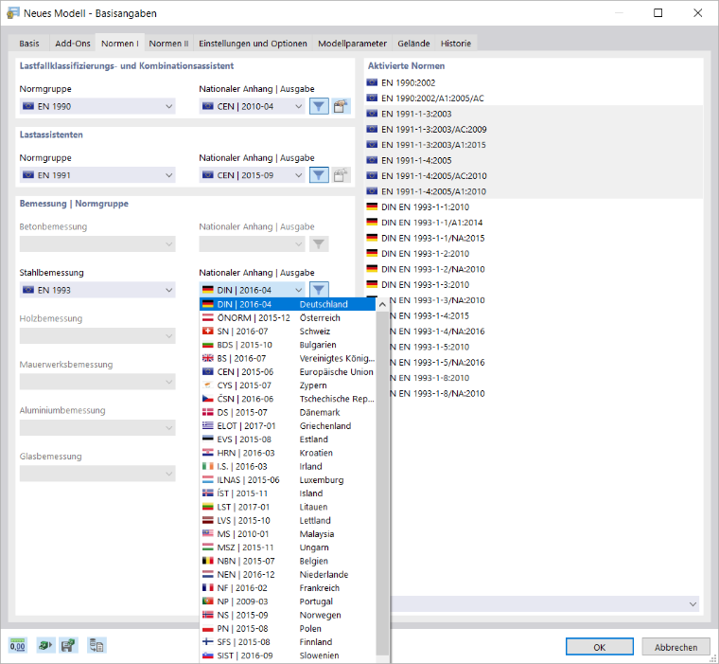Open the EN 1990 Normgruppe dropdown
The image size is (719, 664).
97,106
